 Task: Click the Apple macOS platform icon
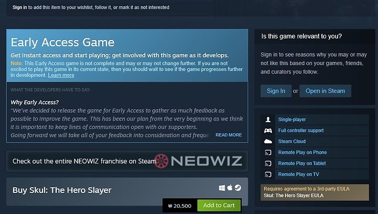pyautogui.click(x=230, y=188)
